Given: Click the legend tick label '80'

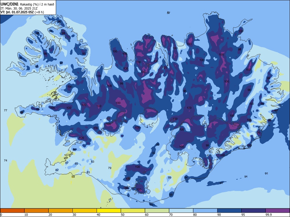Looking at the screenshot, I should [x=195, y=215].
